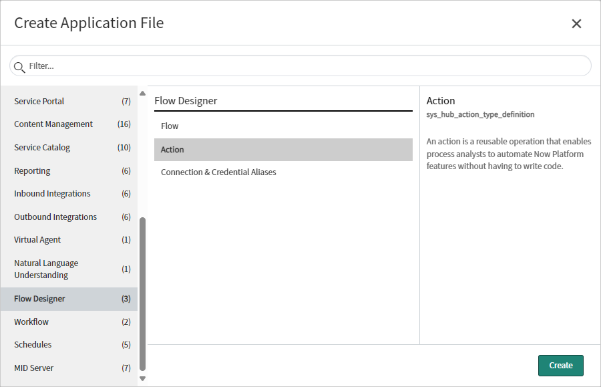Select the MID Server category
Screen dimensions: 601x387
69,368
